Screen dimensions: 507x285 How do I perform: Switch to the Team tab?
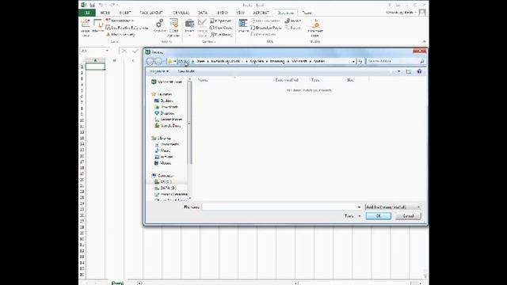(307, 13)
